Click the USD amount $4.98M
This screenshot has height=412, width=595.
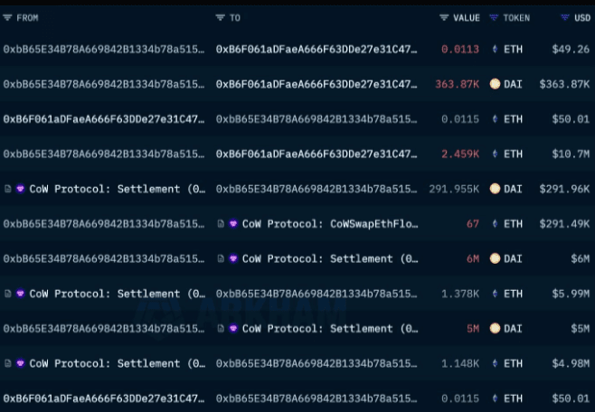[571, 363]
